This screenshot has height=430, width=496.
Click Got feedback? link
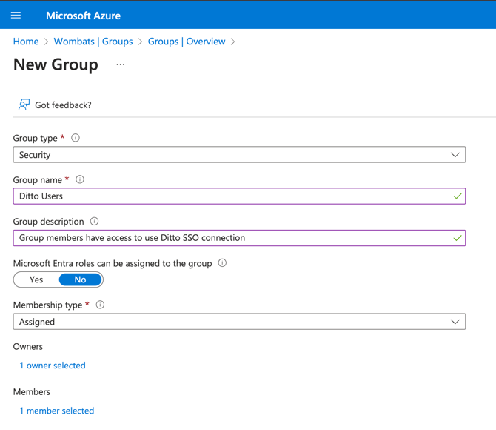coord(63,105)
